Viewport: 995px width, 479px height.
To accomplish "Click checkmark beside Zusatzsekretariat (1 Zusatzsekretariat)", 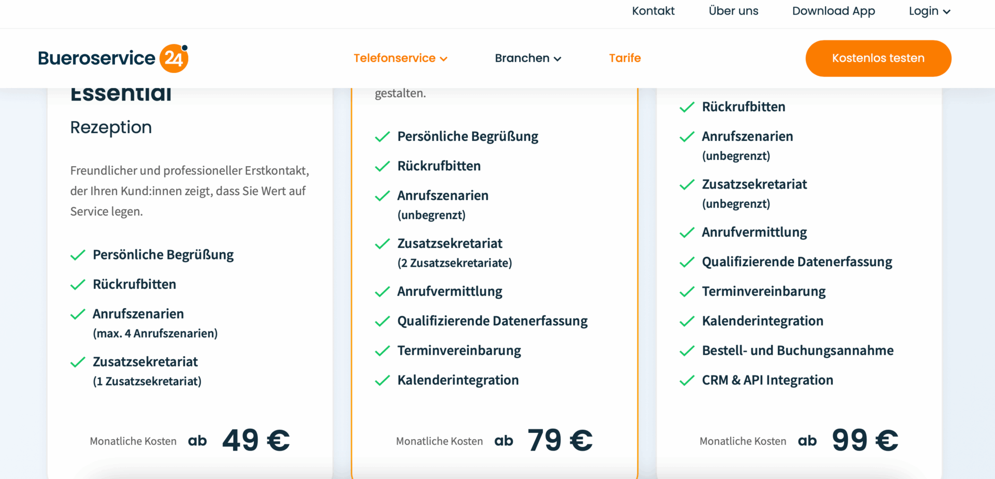I will tap(78, 362).
